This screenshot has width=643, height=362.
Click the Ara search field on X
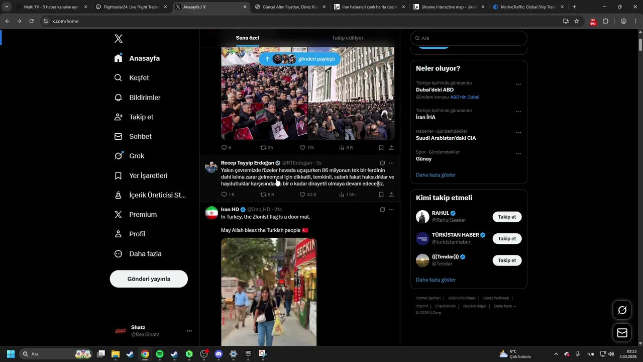tap(469, 38)
